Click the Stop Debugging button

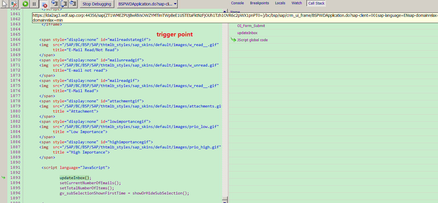pyautogui.click(x=97, y=4)
